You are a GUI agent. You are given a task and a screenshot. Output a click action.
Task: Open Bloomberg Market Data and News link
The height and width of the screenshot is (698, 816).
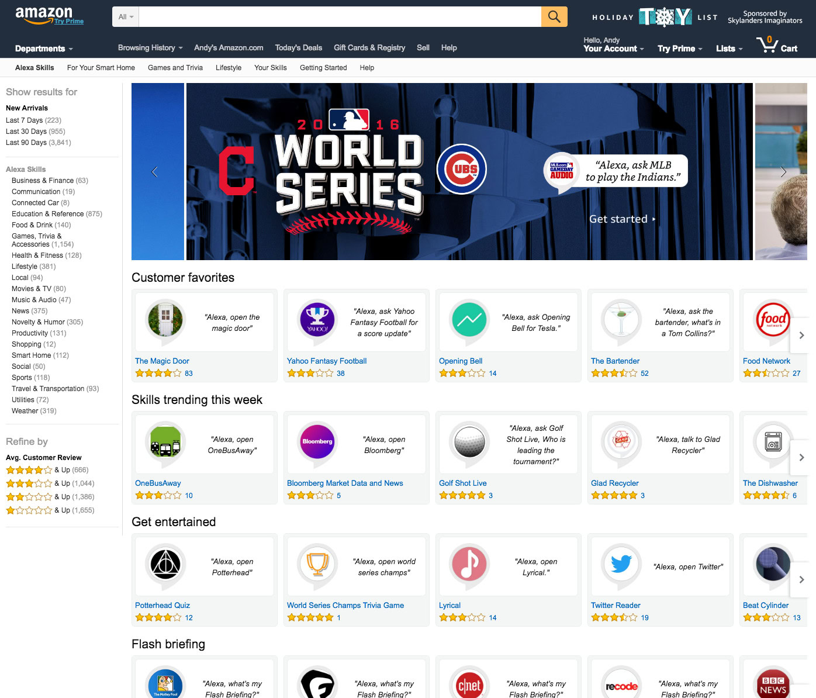345,483
